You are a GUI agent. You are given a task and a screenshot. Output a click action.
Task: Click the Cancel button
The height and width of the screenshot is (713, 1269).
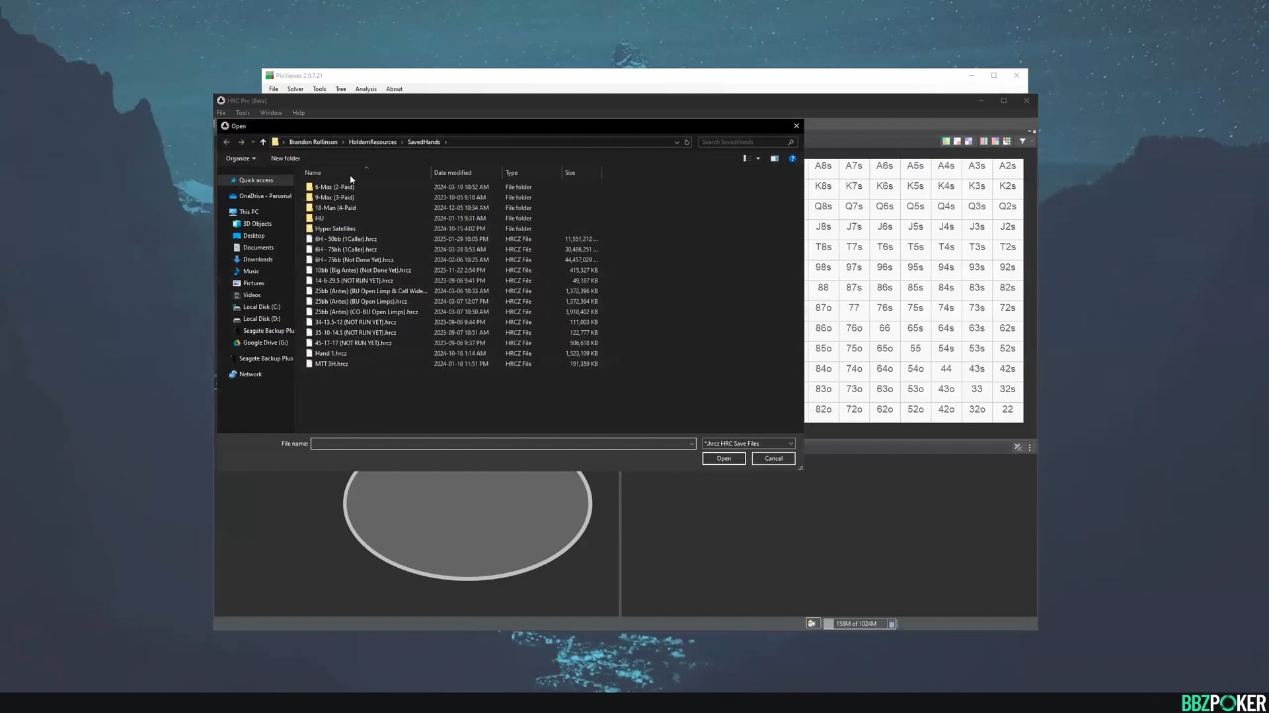point(773,458)
